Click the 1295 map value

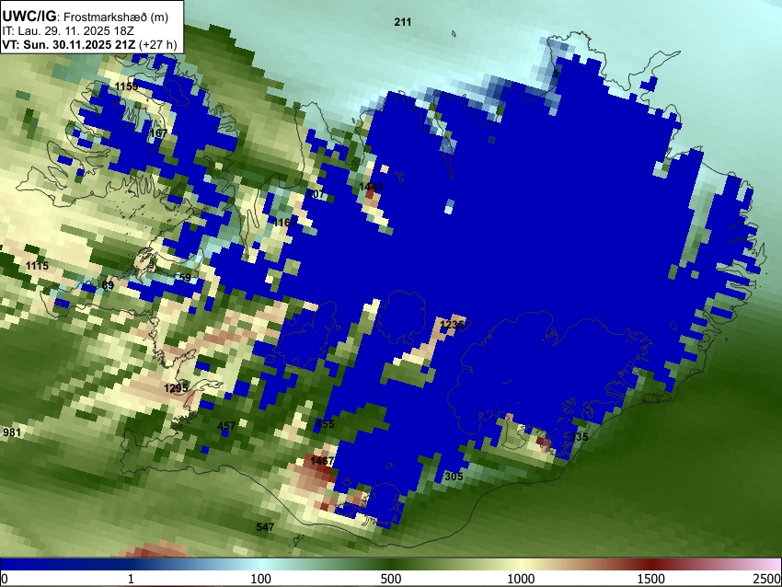pos(176,388)
